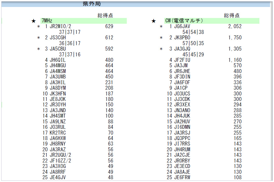This screenshot has height=182, width=274.
Task: Click the 総得点 label above the CW list
Action: tap(232, 15)
